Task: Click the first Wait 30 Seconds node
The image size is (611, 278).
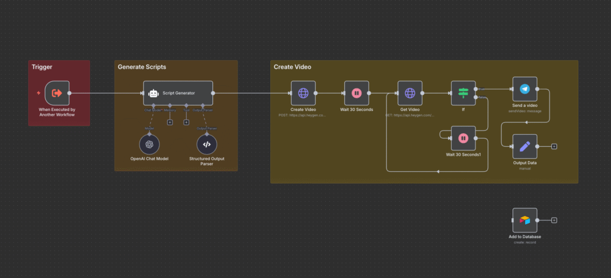Action: tap(356, 93)
